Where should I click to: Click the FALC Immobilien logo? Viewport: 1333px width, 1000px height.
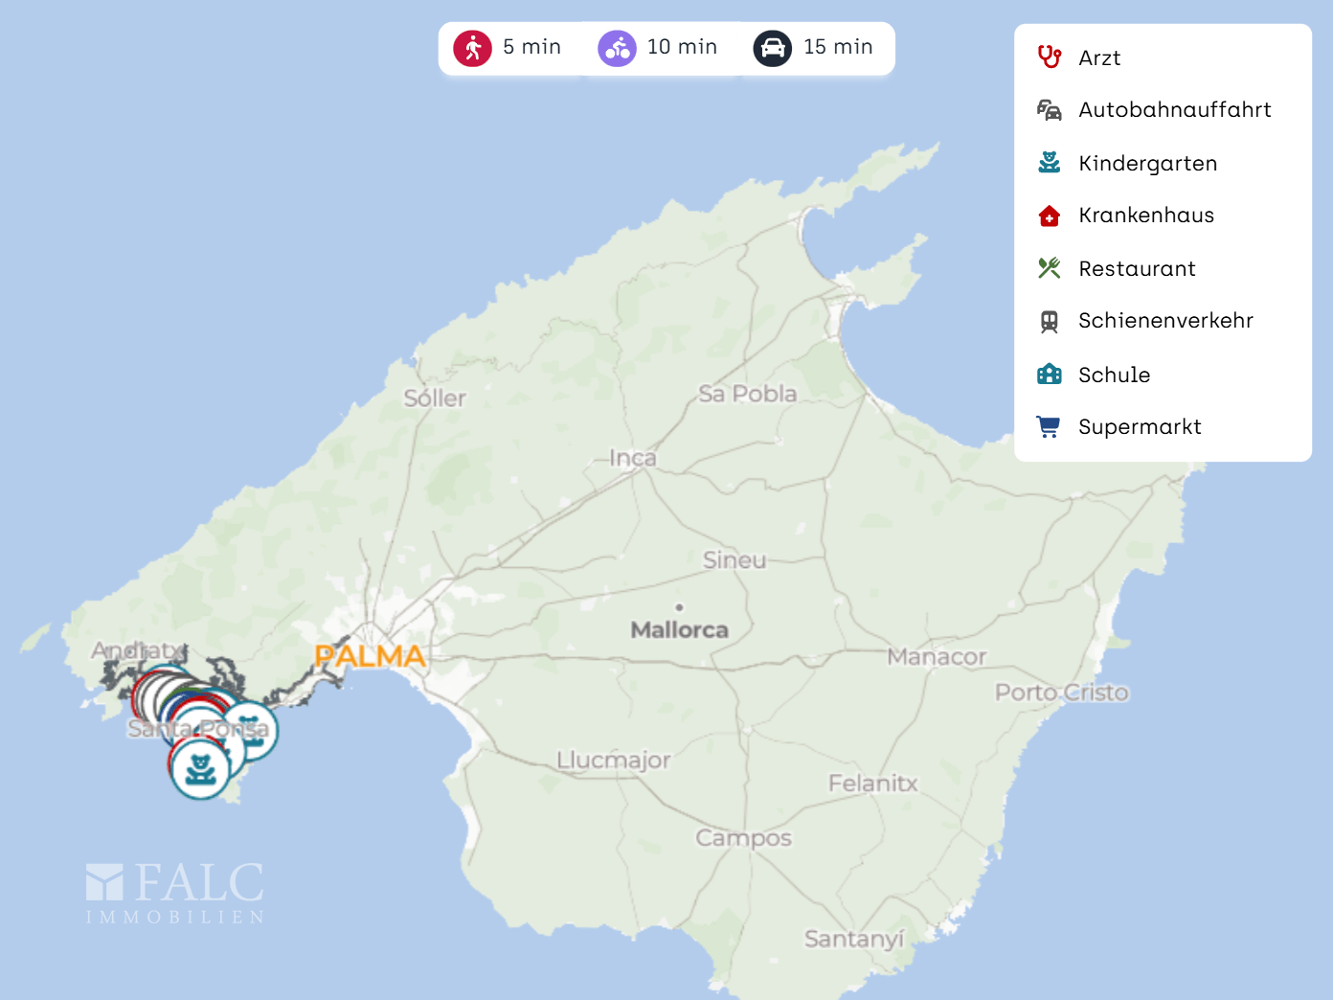(x=175, y=893)
